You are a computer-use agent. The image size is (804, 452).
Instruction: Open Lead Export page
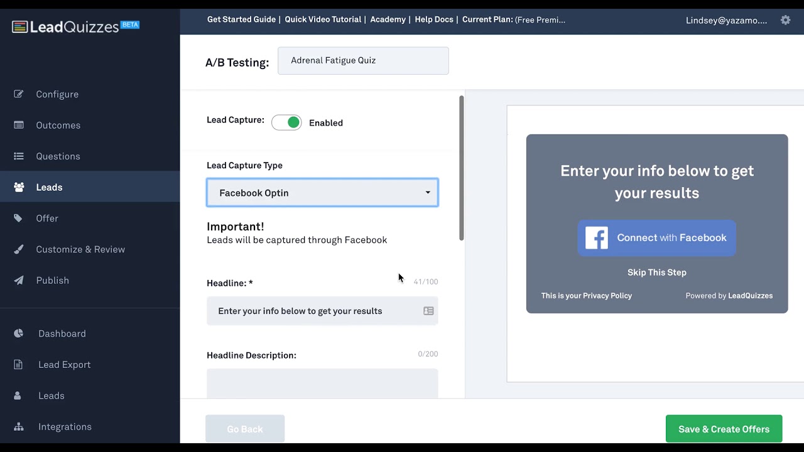[x=65, y=365]
